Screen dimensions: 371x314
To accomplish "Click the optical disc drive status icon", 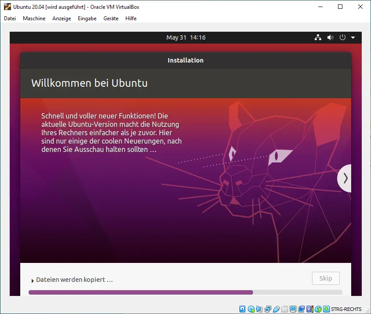I will coord(251,309).
